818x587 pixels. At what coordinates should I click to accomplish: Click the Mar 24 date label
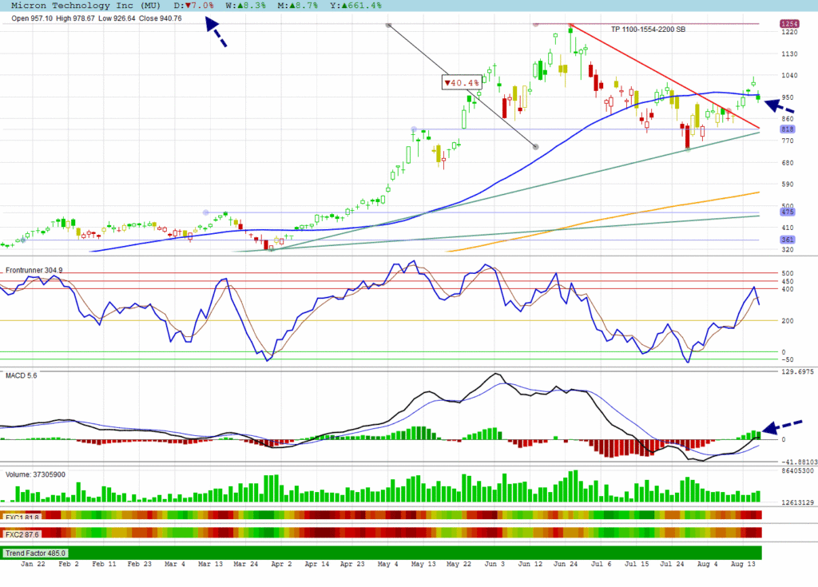tap(246, 564)
